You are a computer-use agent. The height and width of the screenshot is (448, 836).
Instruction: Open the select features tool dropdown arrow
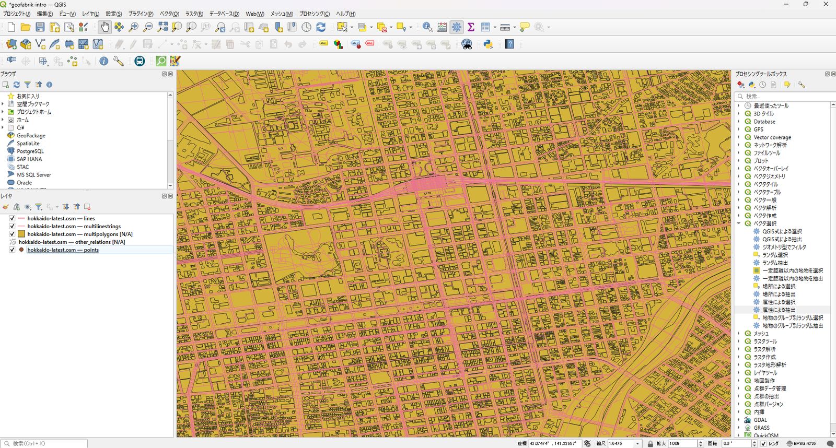pos(352,27)
